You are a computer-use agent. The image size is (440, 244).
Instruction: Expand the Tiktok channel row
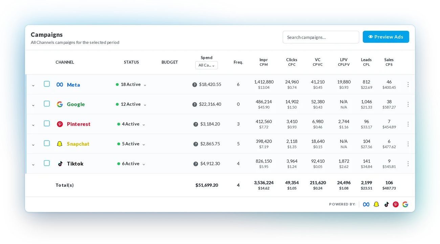click(33, 165)
